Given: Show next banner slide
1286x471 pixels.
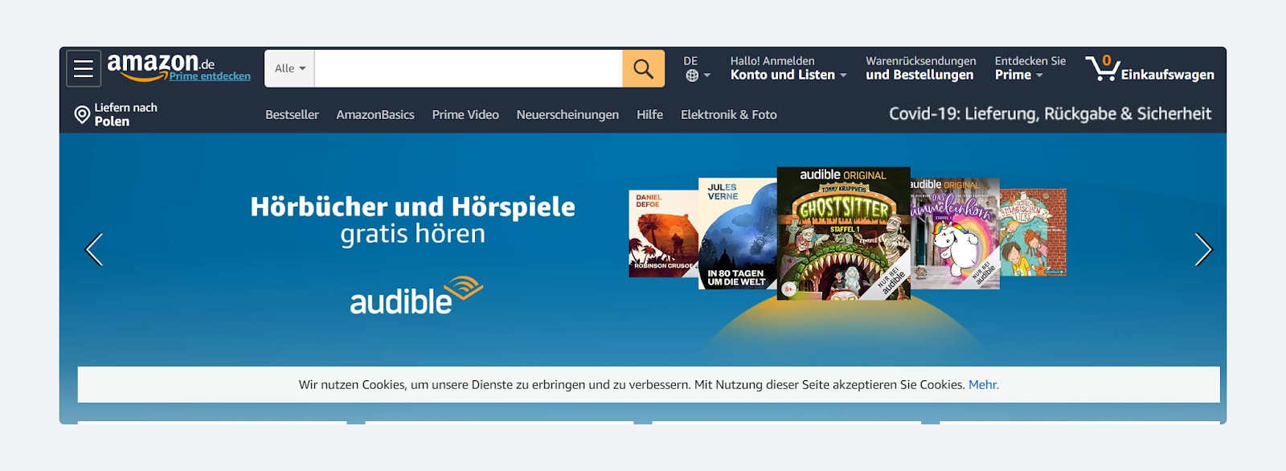Looking at the screenshot, I should [x=1203, y=249].
